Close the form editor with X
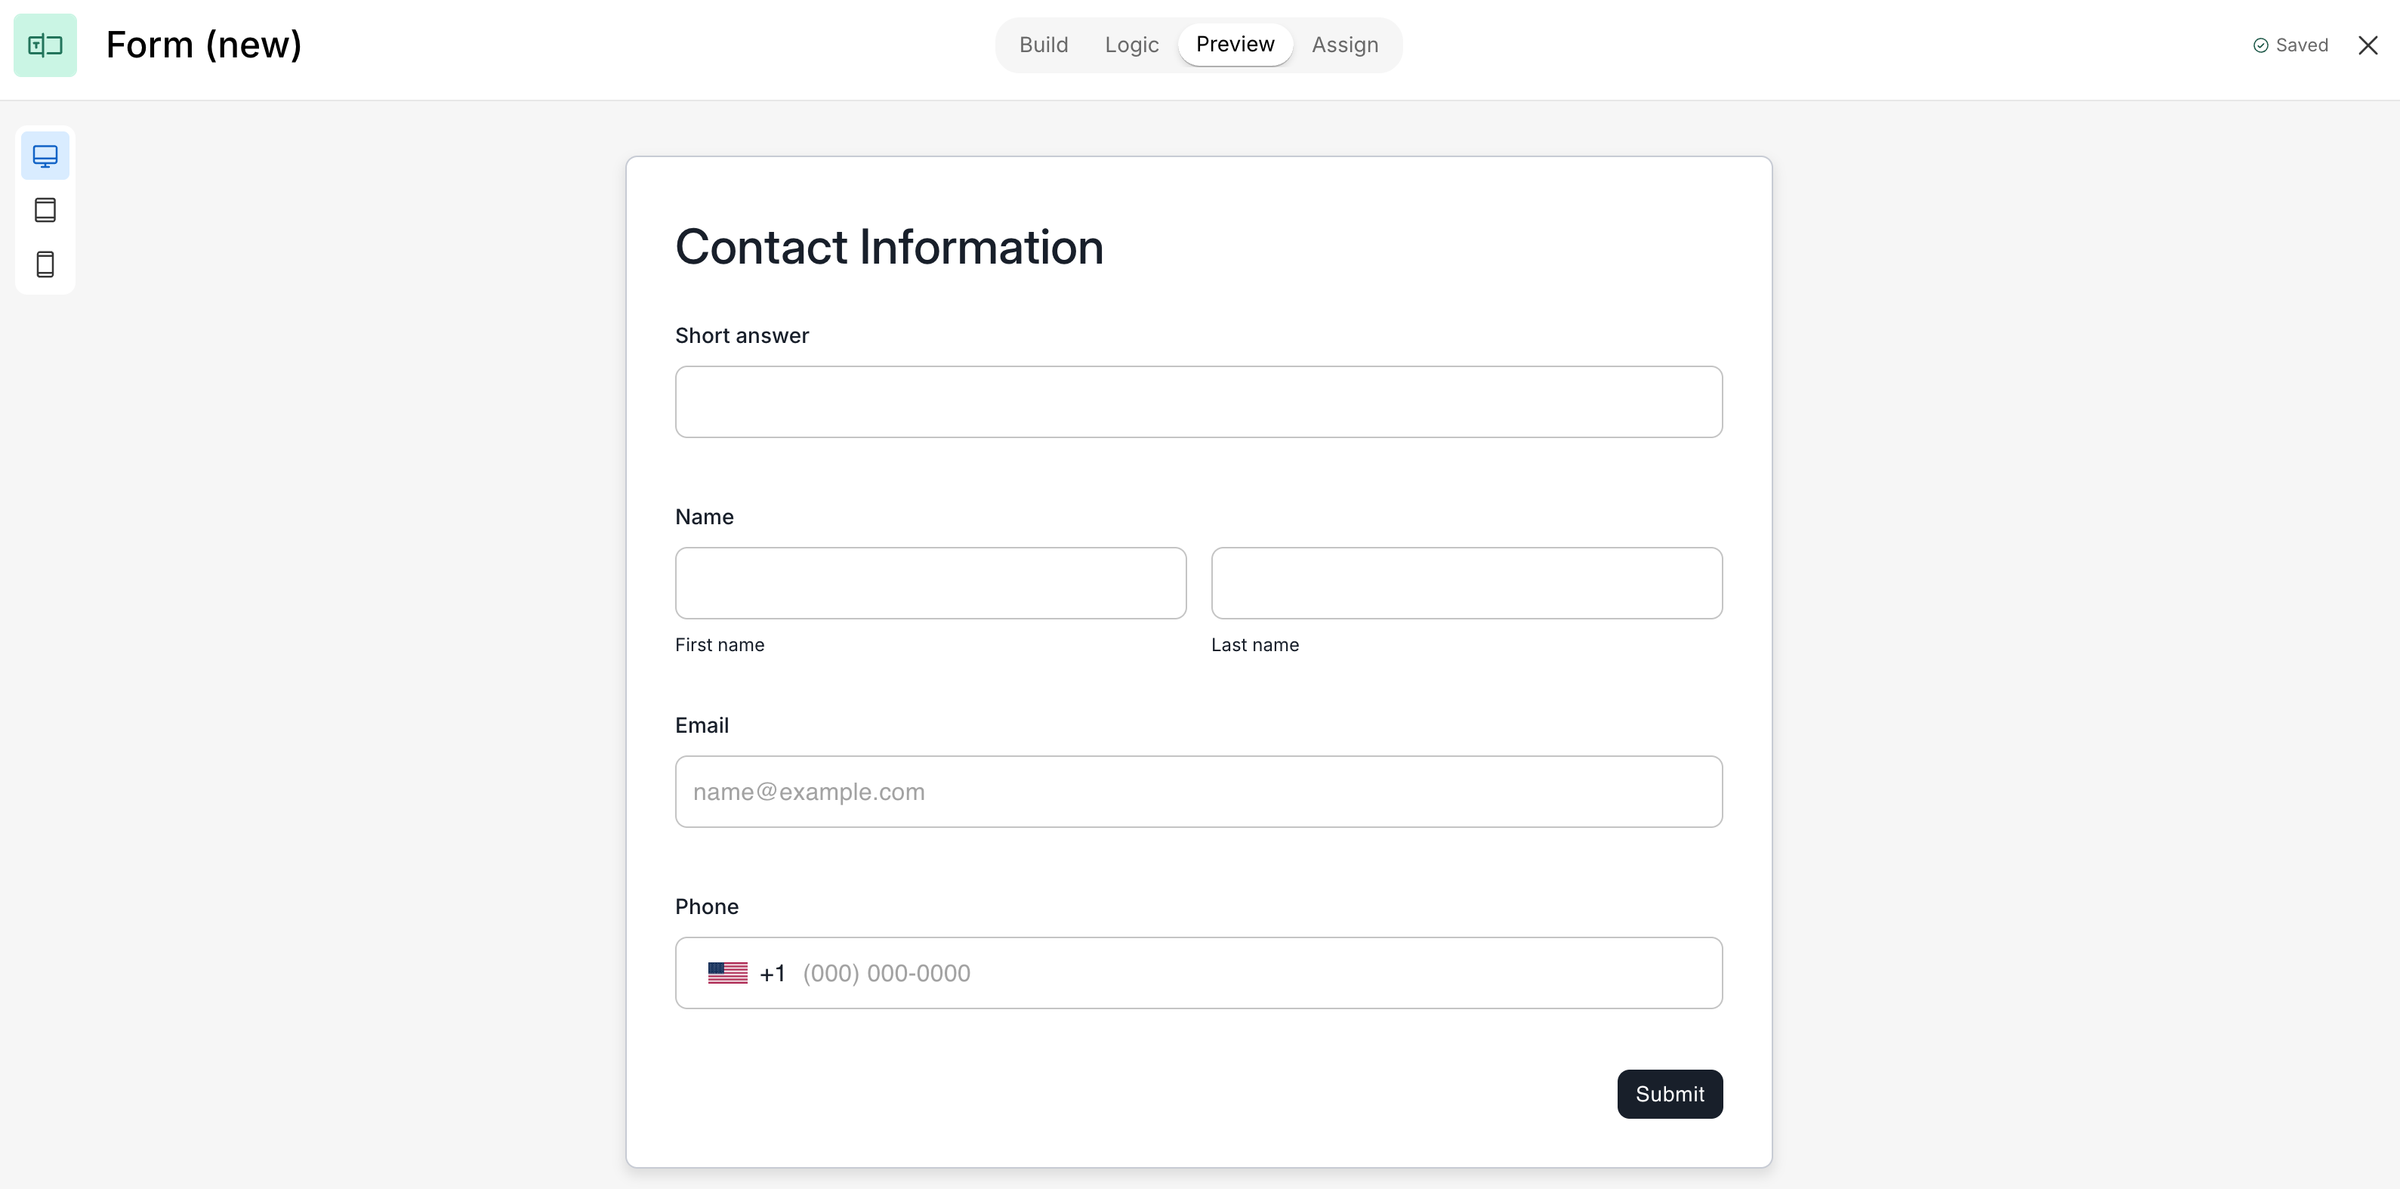The image size is (2400, 1189). (x=2368, y=45)
